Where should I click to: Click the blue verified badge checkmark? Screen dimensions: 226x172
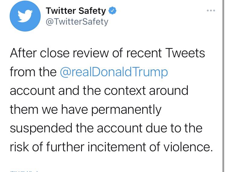click(x=113, y=11)
